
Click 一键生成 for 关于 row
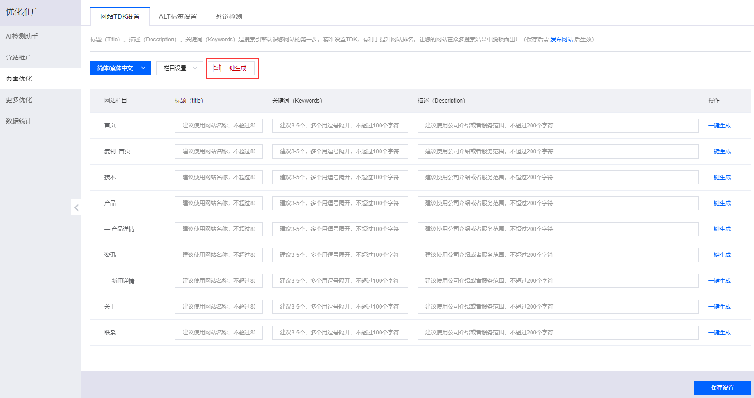tap(720, 307)
